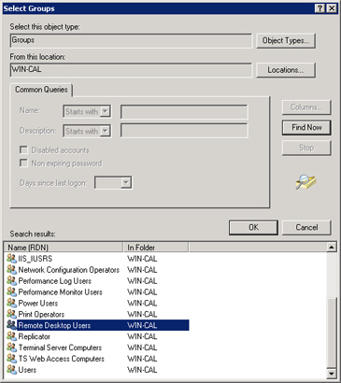Click WIN-CAL folder cell in Power Users row
The image size is (341, 383).
coord(142,303)
